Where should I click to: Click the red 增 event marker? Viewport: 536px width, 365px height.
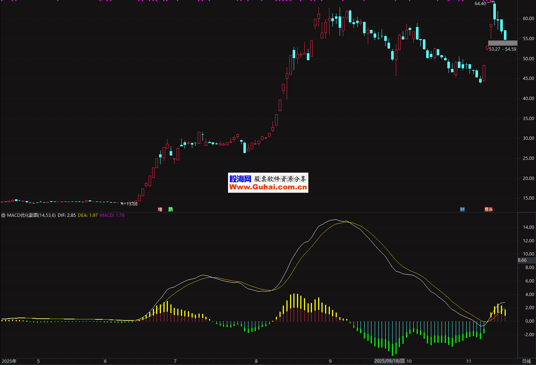[x=160, y=209]
